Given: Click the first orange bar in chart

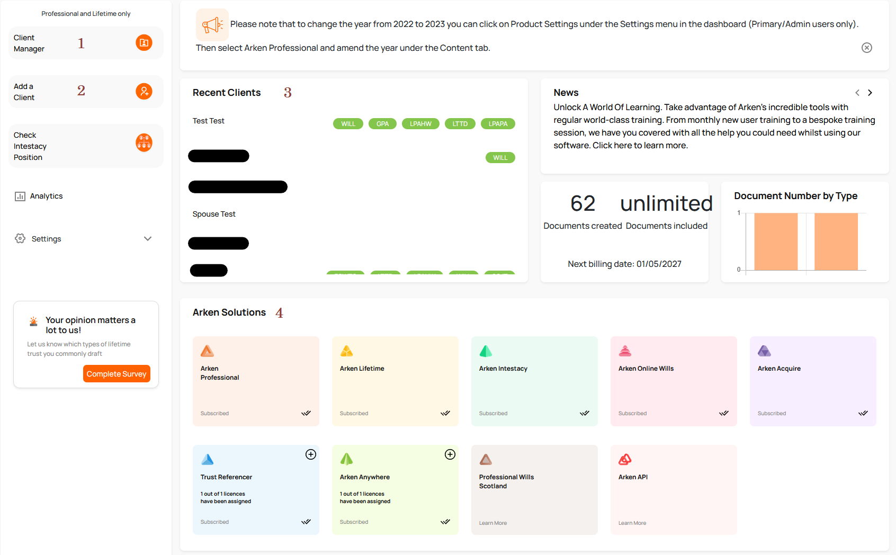Looking at the screenshot, I should [776, 241].
